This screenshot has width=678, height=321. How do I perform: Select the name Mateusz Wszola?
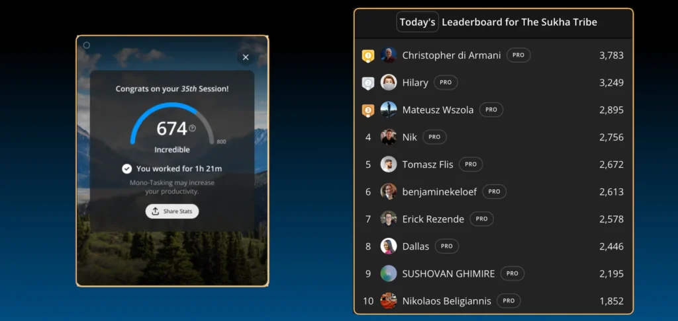click(x=438, y=110)
